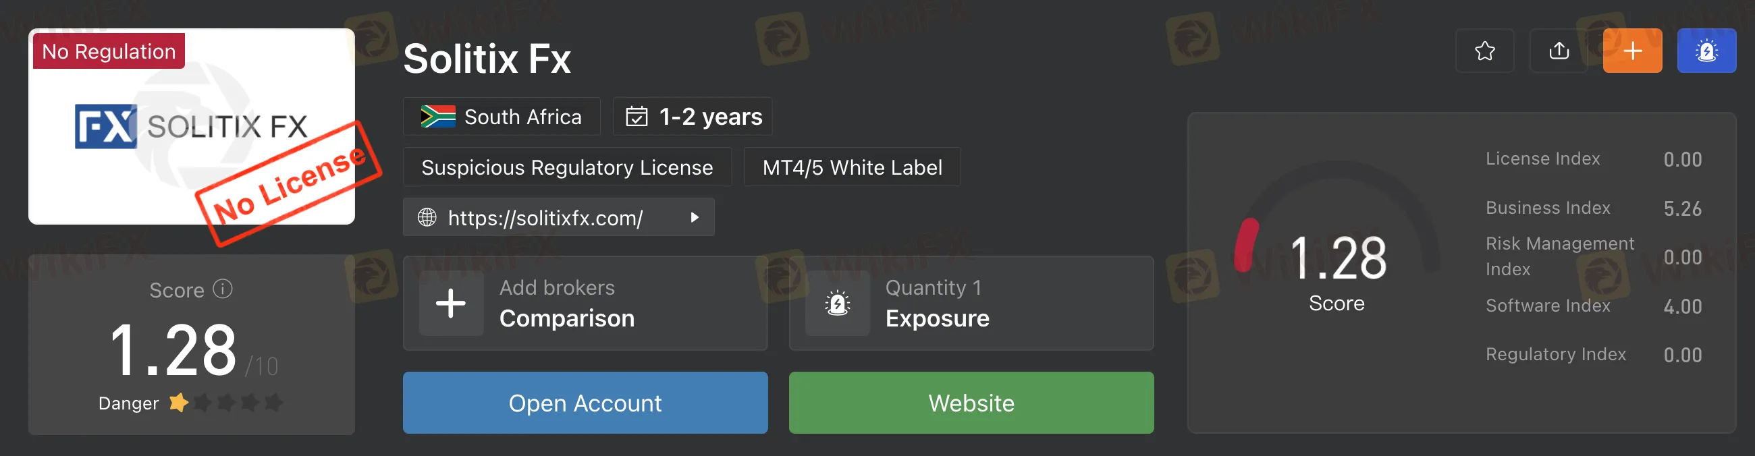Click the siren icon beside Exposure
The image size is (1755, 456).
[837, 304]
